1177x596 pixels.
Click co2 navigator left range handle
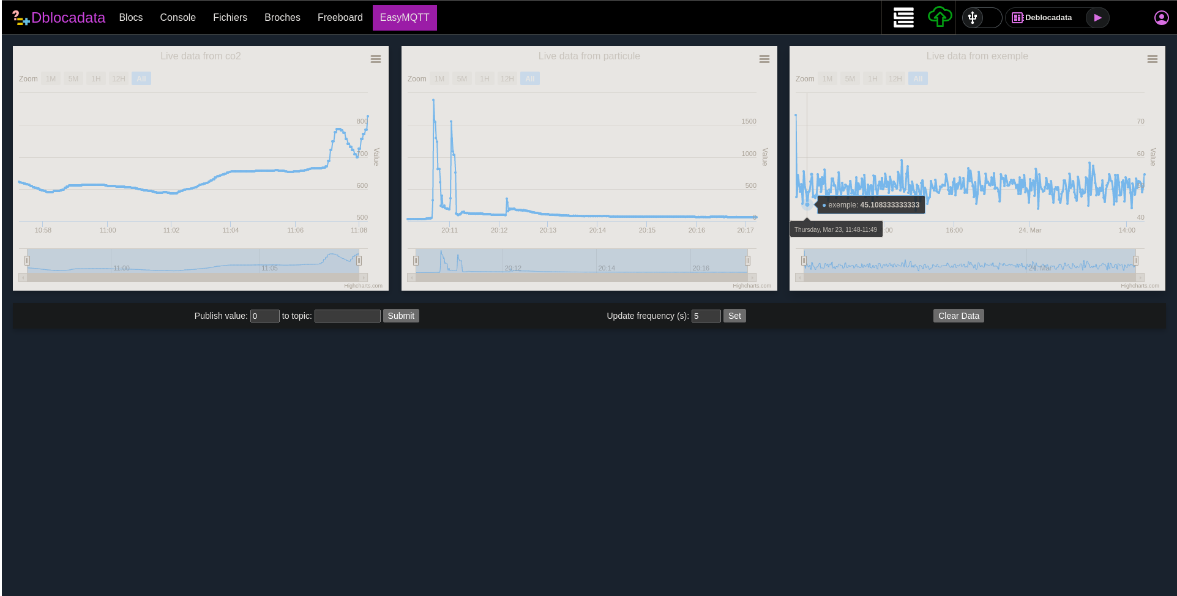click(x=27, y=261)
